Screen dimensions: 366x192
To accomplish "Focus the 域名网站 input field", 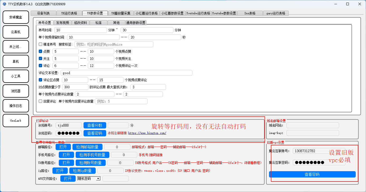I will click(313, 125).
